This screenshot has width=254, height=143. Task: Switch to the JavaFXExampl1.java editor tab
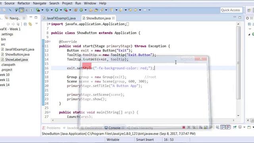pos(61,18)
